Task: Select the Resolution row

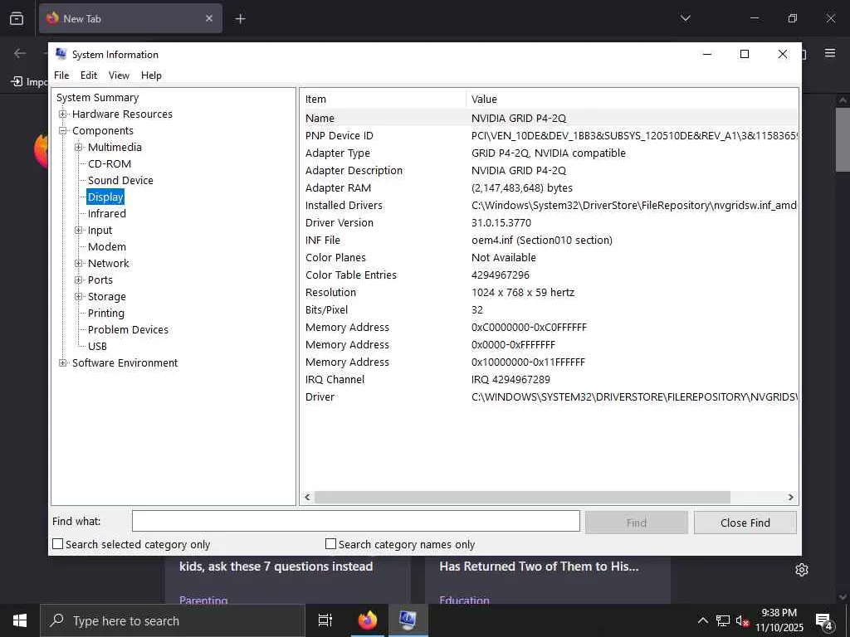Action: (x=549, y=293)
